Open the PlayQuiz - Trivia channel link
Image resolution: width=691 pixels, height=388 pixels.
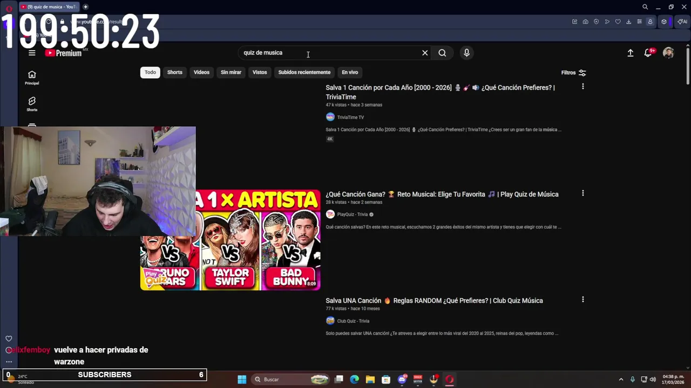353,214
